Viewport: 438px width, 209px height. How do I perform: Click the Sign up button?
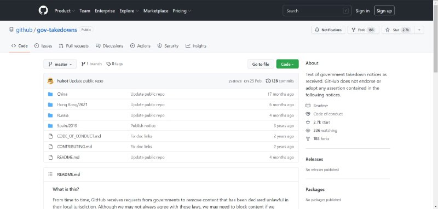tap(384, 11)
